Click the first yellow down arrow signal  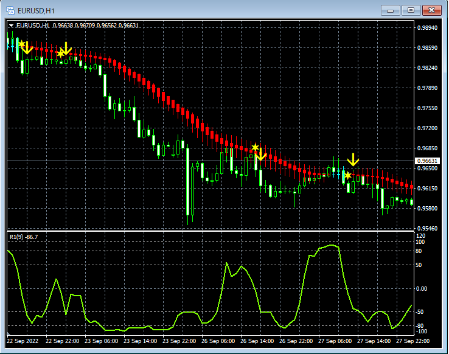27,48
